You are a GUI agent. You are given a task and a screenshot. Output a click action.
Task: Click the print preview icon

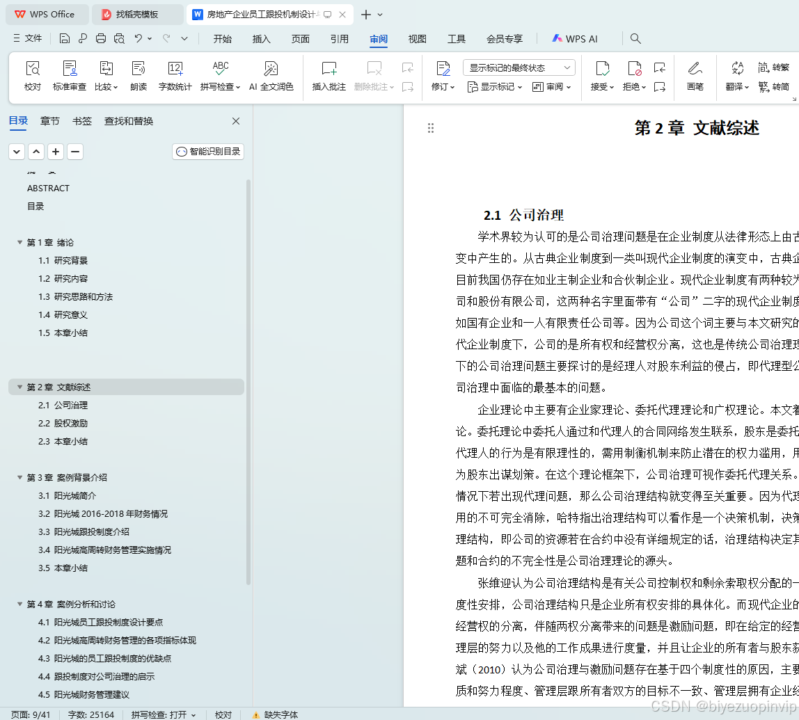click(119, 39)
